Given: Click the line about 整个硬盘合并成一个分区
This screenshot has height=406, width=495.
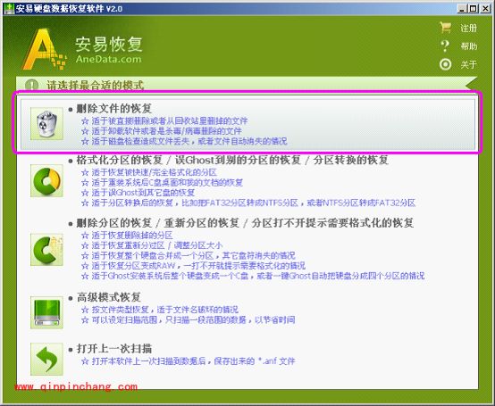Looking at the screenshot, I should 189,255.
